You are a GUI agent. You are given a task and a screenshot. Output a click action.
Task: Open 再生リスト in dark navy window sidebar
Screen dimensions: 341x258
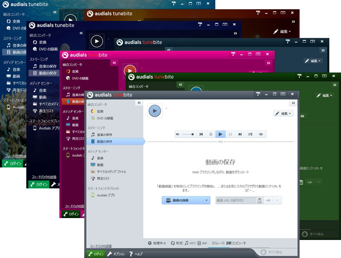(43, 111)
